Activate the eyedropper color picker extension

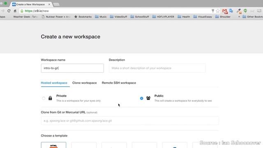point(239,11)
